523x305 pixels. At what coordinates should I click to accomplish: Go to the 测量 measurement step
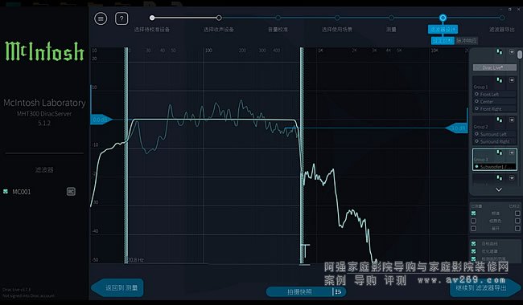[x=391, y=29]
